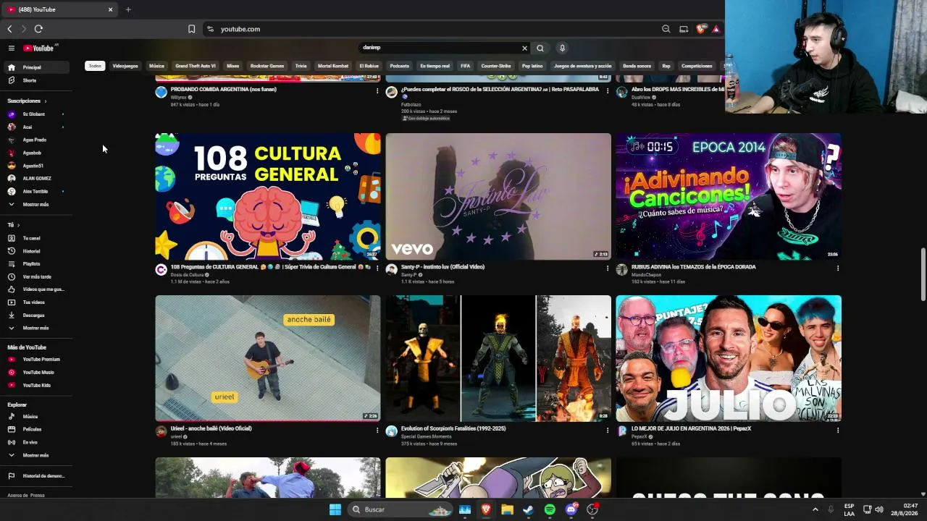Open a new browser tab
This screenshot has width=927, height=521.
(x=128, y=9)
